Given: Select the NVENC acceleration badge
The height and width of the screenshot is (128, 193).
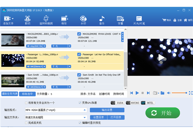Looking at the screenshot, I should (x=133, y=103).
